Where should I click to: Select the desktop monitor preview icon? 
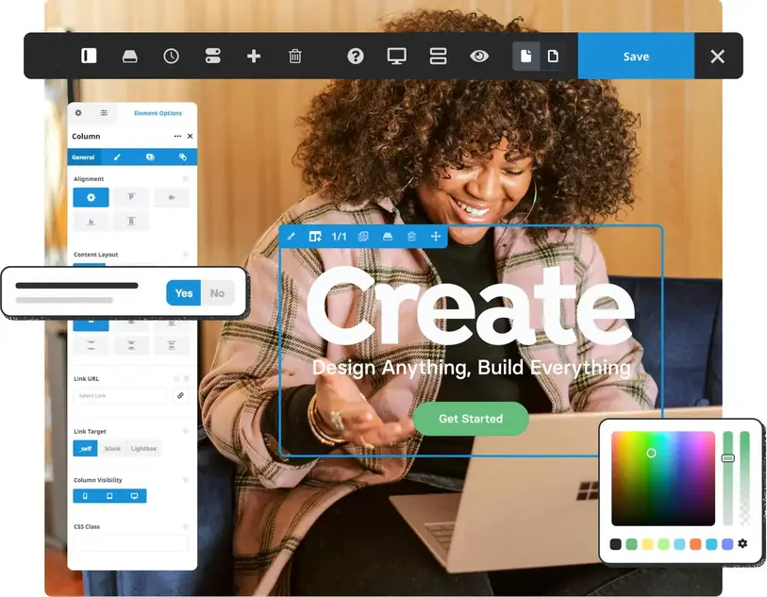[x=396, y=56]
